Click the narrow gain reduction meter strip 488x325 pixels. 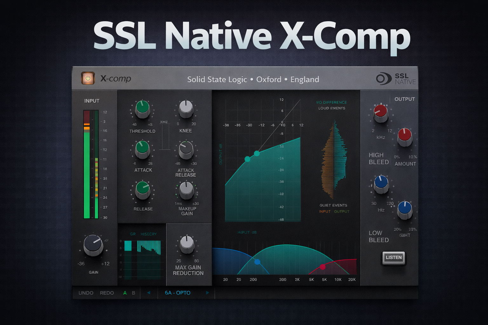pyautogui.click(x=97, y=164)
